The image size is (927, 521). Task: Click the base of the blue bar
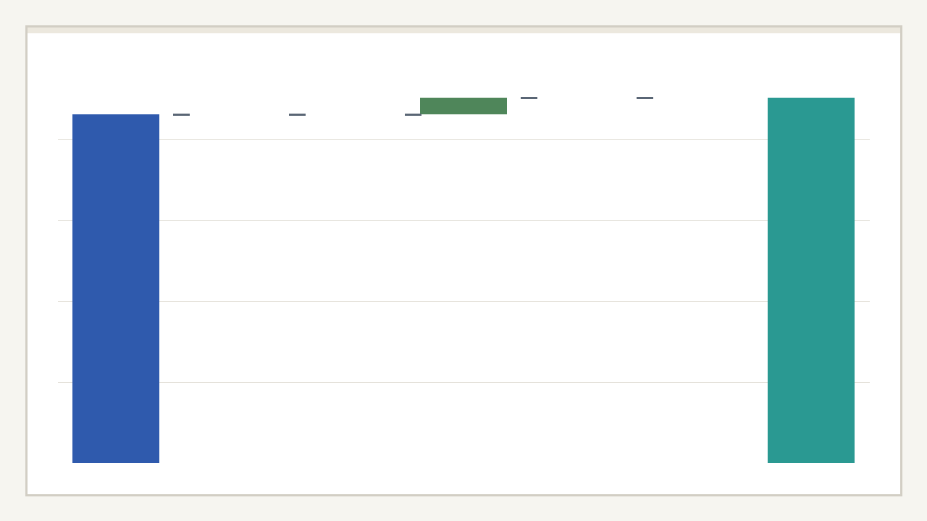116,462
